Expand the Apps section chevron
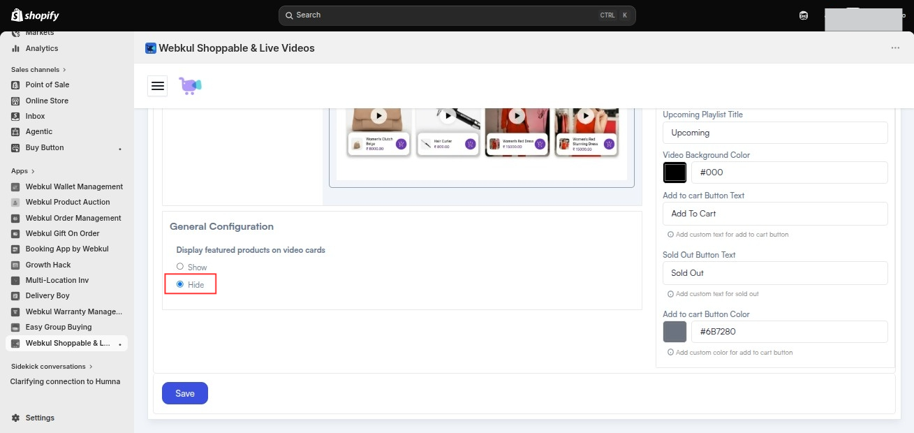The height and width of the screenshot is (433, 914). tap(33, 171)
